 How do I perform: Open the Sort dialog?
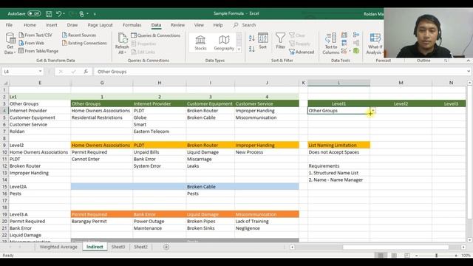pos(263,41)
